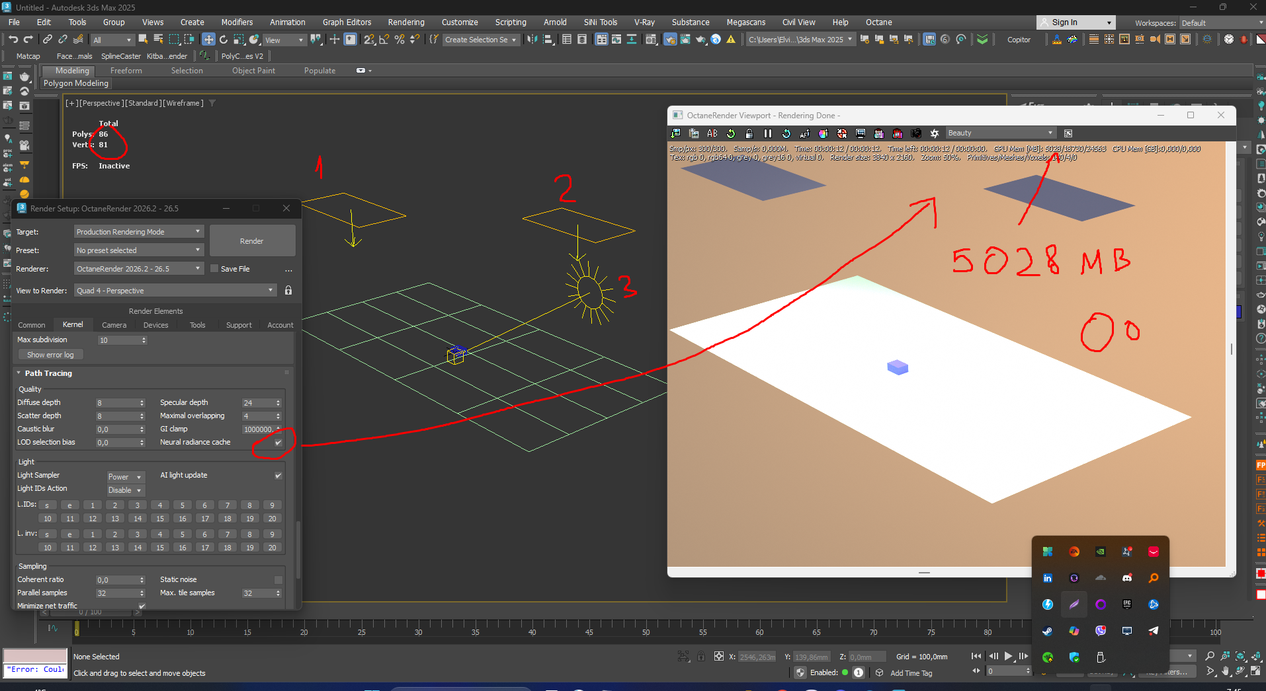The height and width of the screenshot is (691, 1266).
Task: Click the Maximize Viewport toggle icon
Action: [1255, 671]
